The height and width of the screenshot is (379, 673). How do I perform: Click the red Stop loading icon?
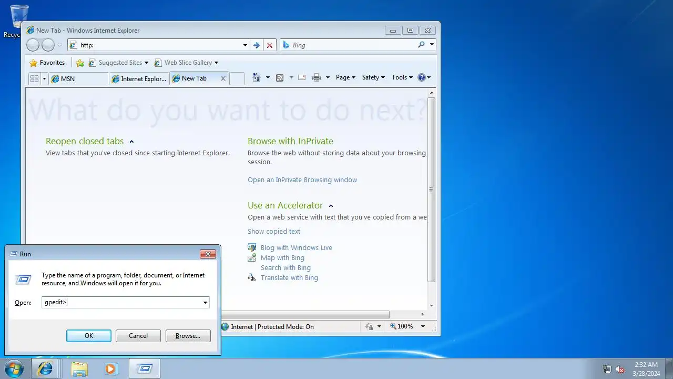pyautogui.click(x=270, y=45)
